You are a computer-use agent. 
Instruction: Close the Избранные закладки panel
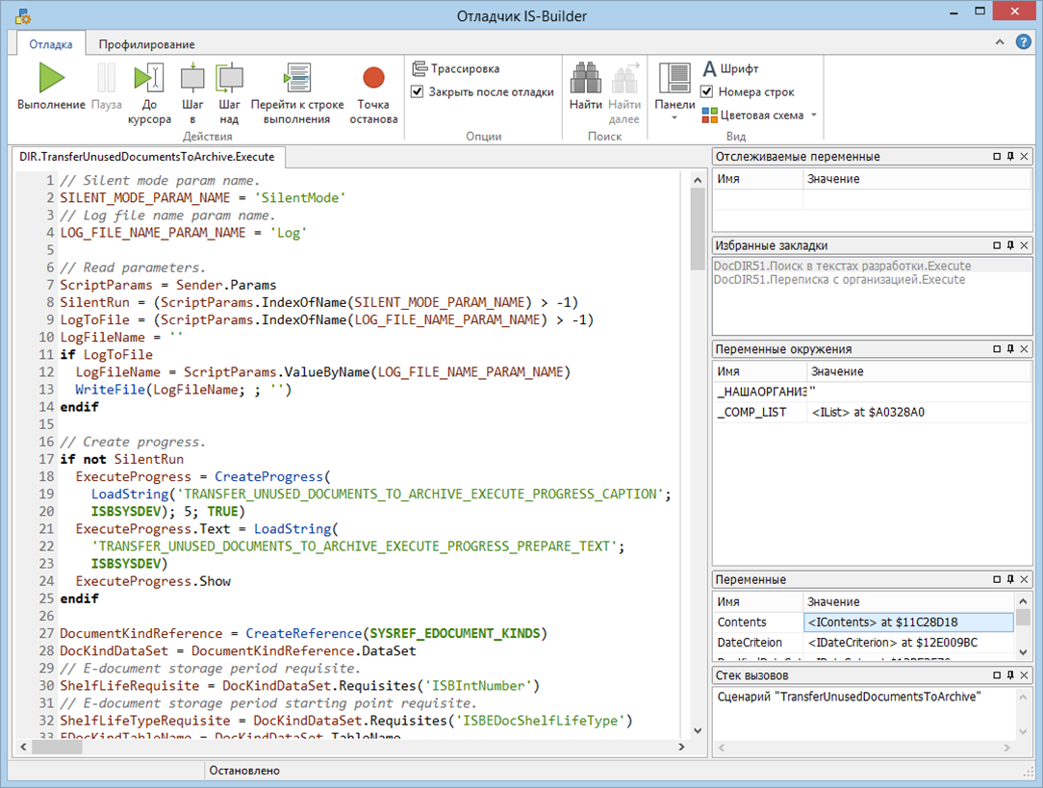[x=1025, y=245]
